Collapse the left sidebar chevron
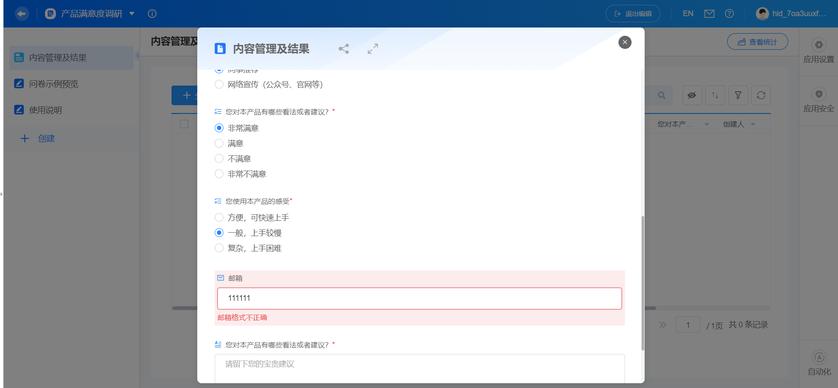Viewport: 838px width, 388px height. [137, 55]
